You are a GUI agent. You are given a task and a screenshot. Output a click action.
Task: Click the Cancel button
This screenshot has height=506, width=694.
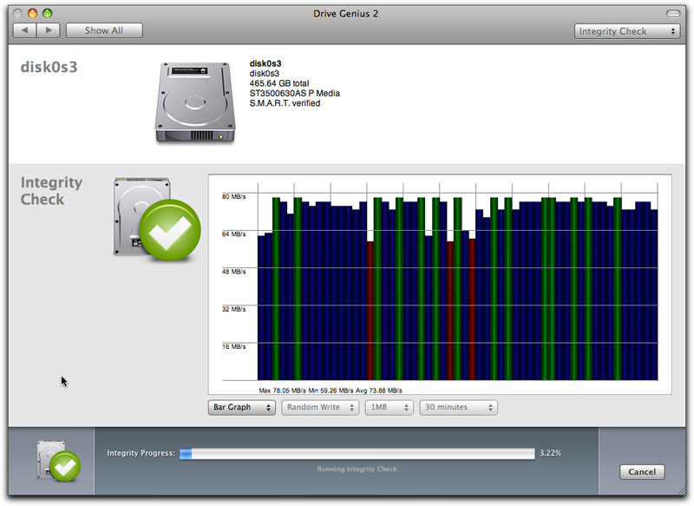tap(642, 471)
